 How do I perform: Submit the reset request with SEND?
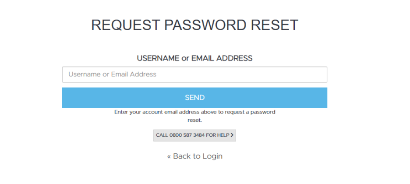(x=194, y=98)
